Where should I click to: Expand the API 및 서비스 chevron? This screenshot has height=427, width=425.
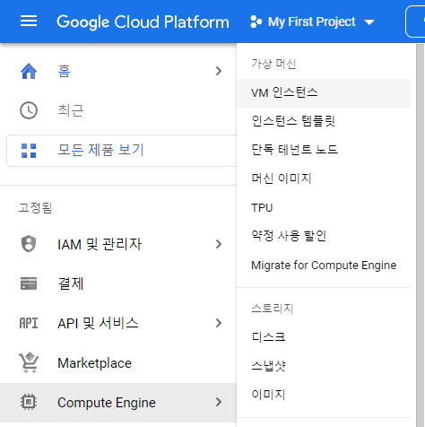pos(219,323)
